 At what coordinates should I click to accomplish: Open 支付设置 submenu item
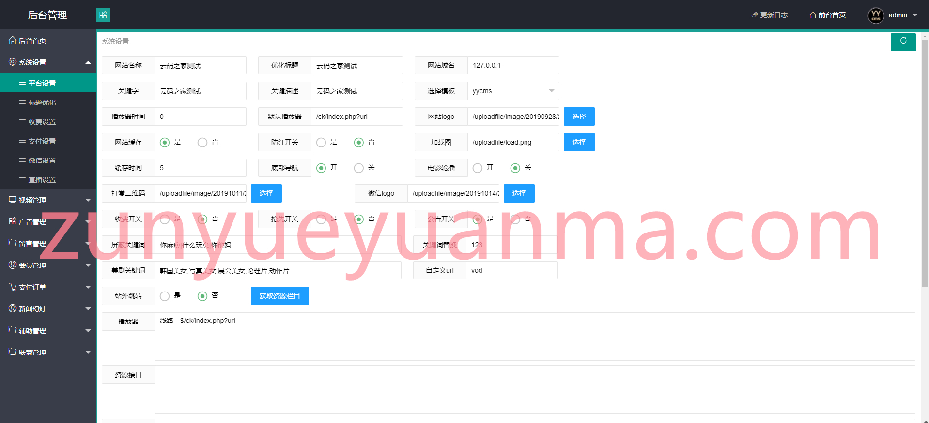point(48,141)
